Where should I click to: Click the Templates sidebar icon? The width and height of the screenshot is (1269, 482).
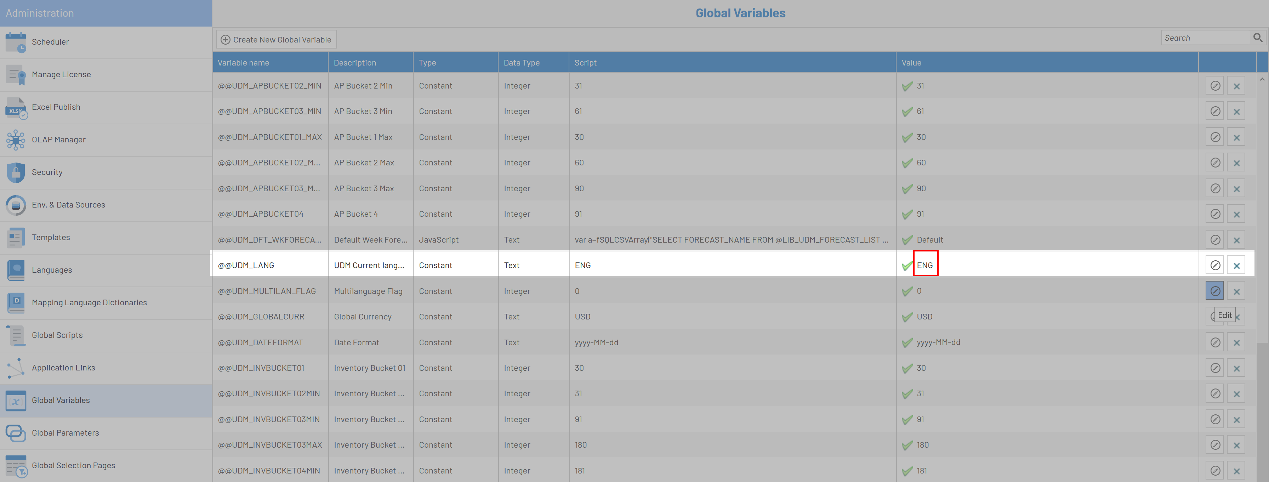16,238
